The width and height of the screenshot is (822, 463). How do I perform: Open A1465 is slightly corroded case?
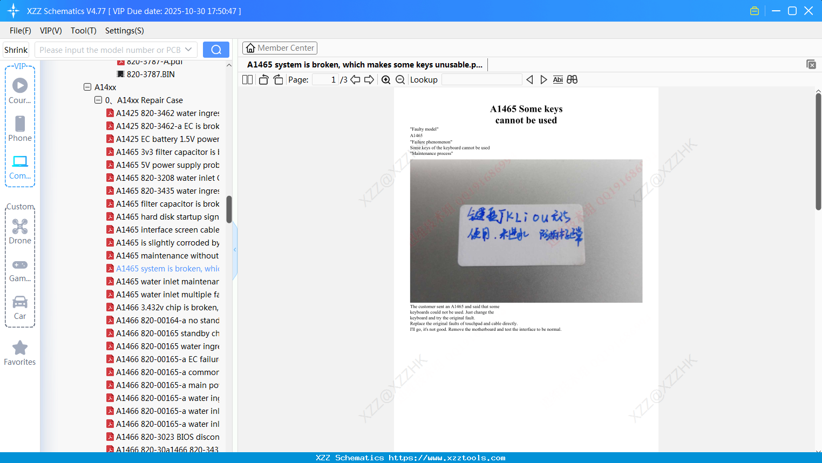(x=163, y=242)
